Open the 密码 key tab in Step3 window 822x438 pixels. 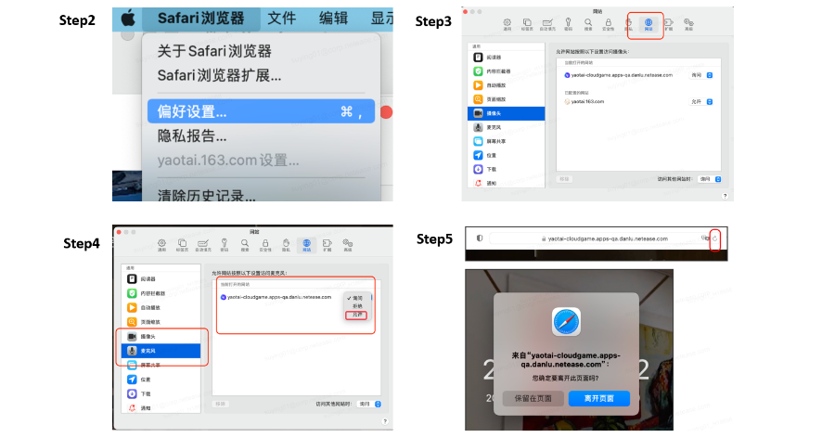tap(568, 24)
